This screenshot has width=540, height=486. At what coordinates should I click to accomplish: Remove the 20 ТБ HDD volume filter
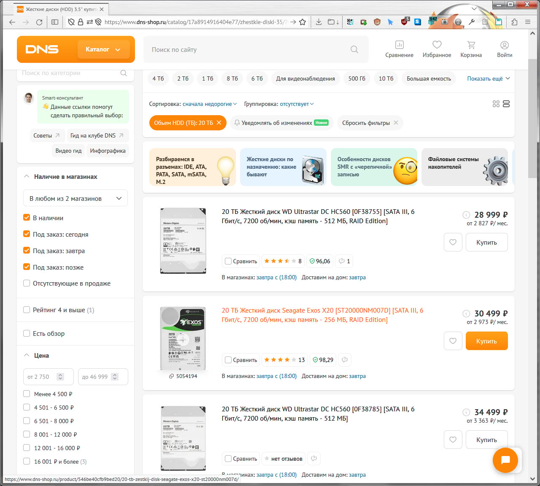pos(219,123)
